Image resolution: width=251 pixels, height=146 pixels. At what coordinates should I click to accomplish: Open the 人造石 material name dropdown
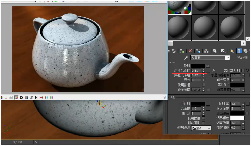[227, 58]
